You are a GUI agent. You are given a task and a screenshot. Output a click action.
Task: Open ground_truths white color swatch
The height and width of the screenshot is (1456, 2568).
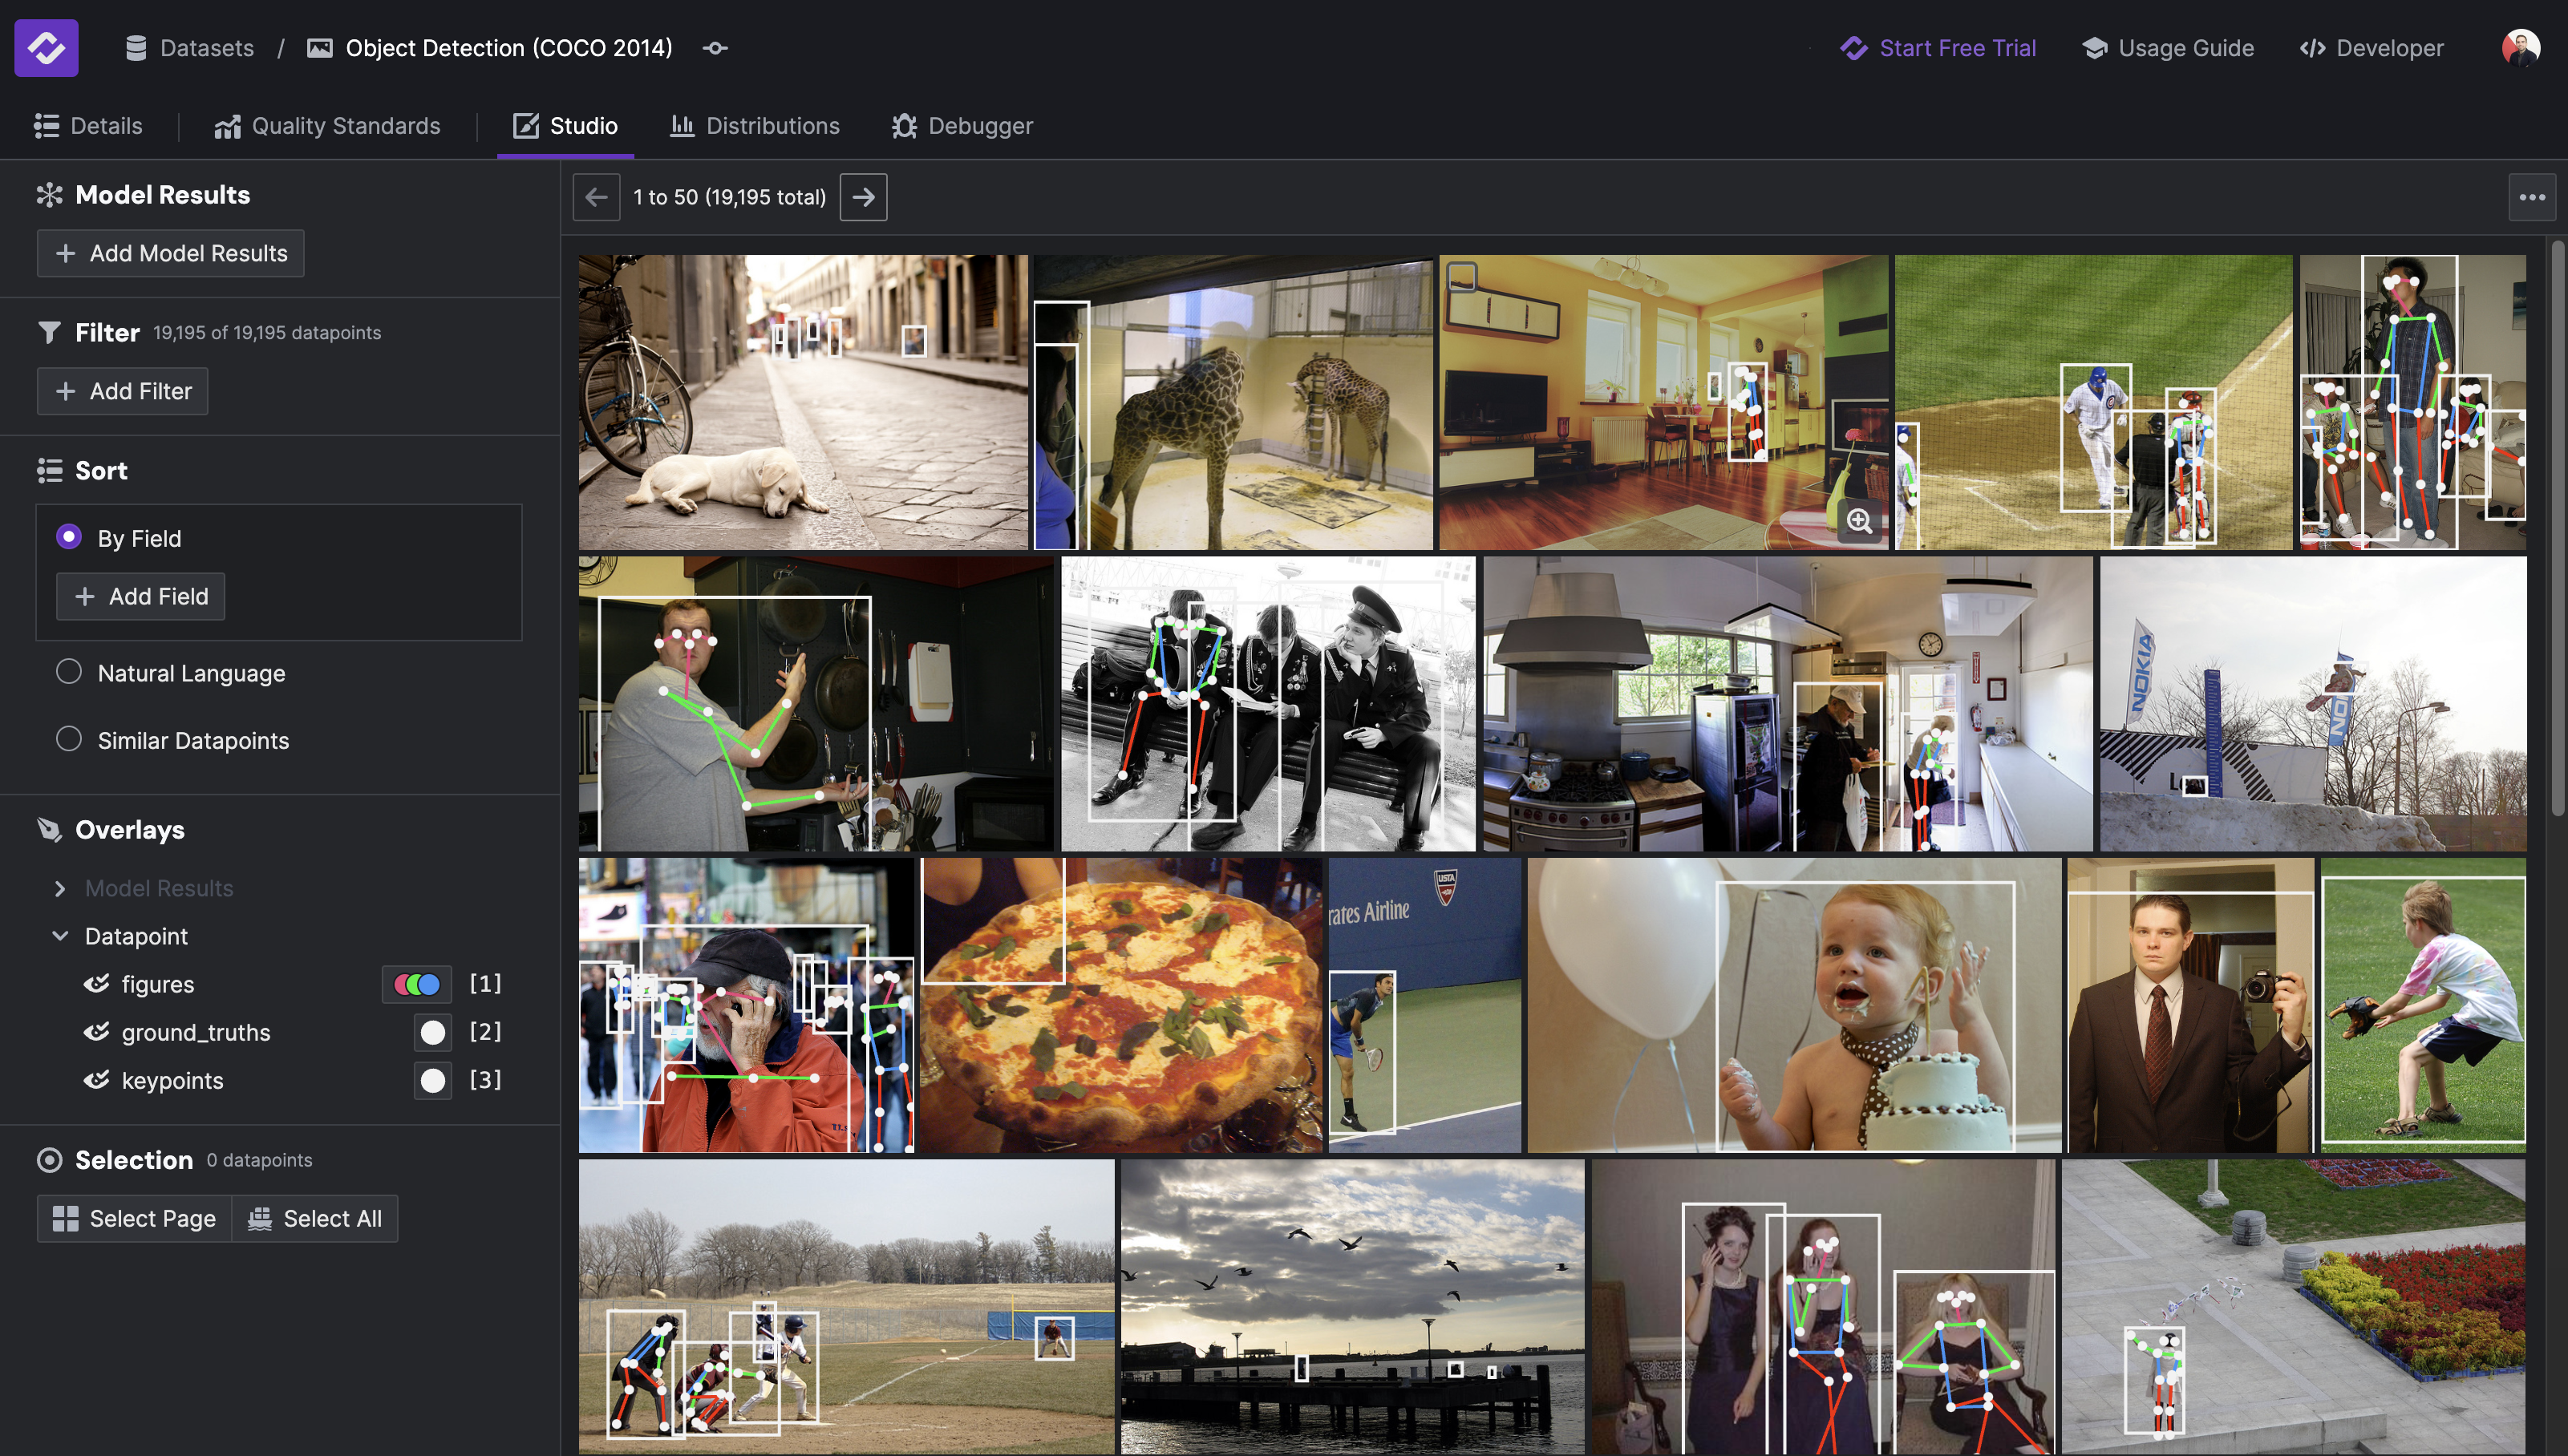point(432,1032)
